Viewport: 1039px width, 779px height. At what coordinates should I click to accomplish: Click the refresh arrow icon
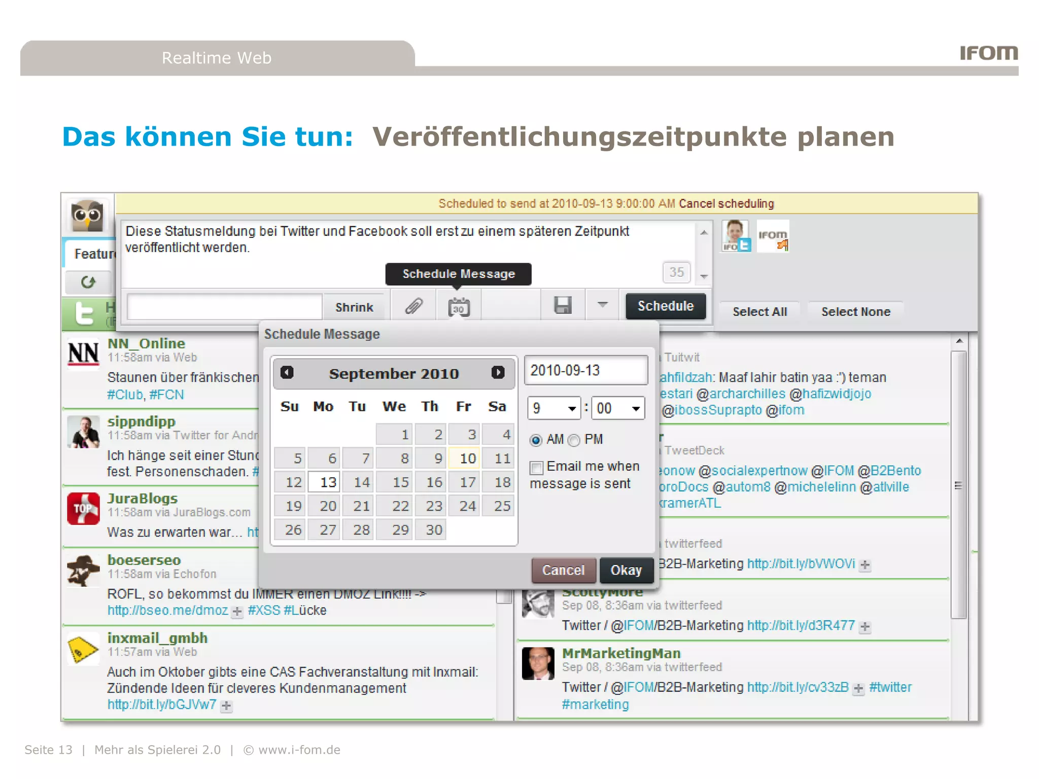88,282
